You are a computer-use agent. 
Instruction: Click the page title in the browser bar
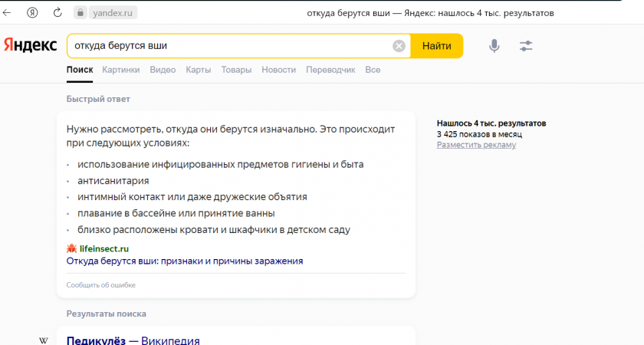click(430, 13)
